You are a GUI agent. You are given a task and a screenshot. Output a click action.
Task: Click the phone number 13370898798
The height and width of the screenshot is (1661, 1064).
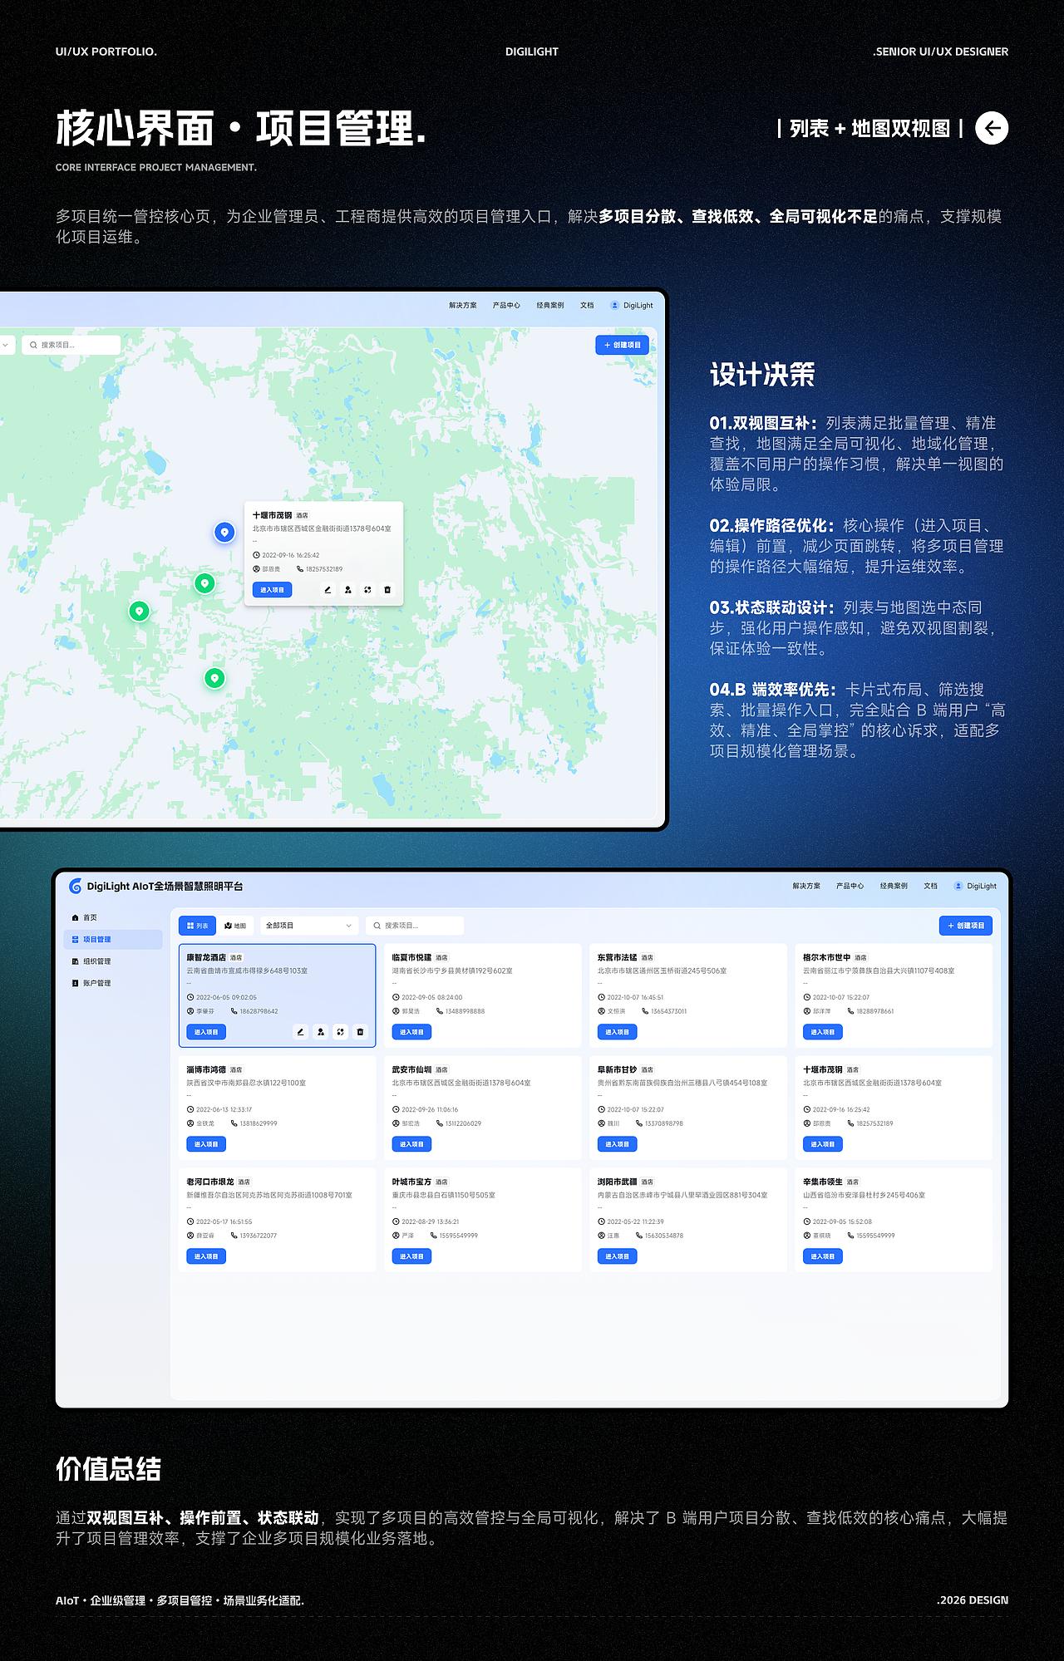pos(664,1123)
